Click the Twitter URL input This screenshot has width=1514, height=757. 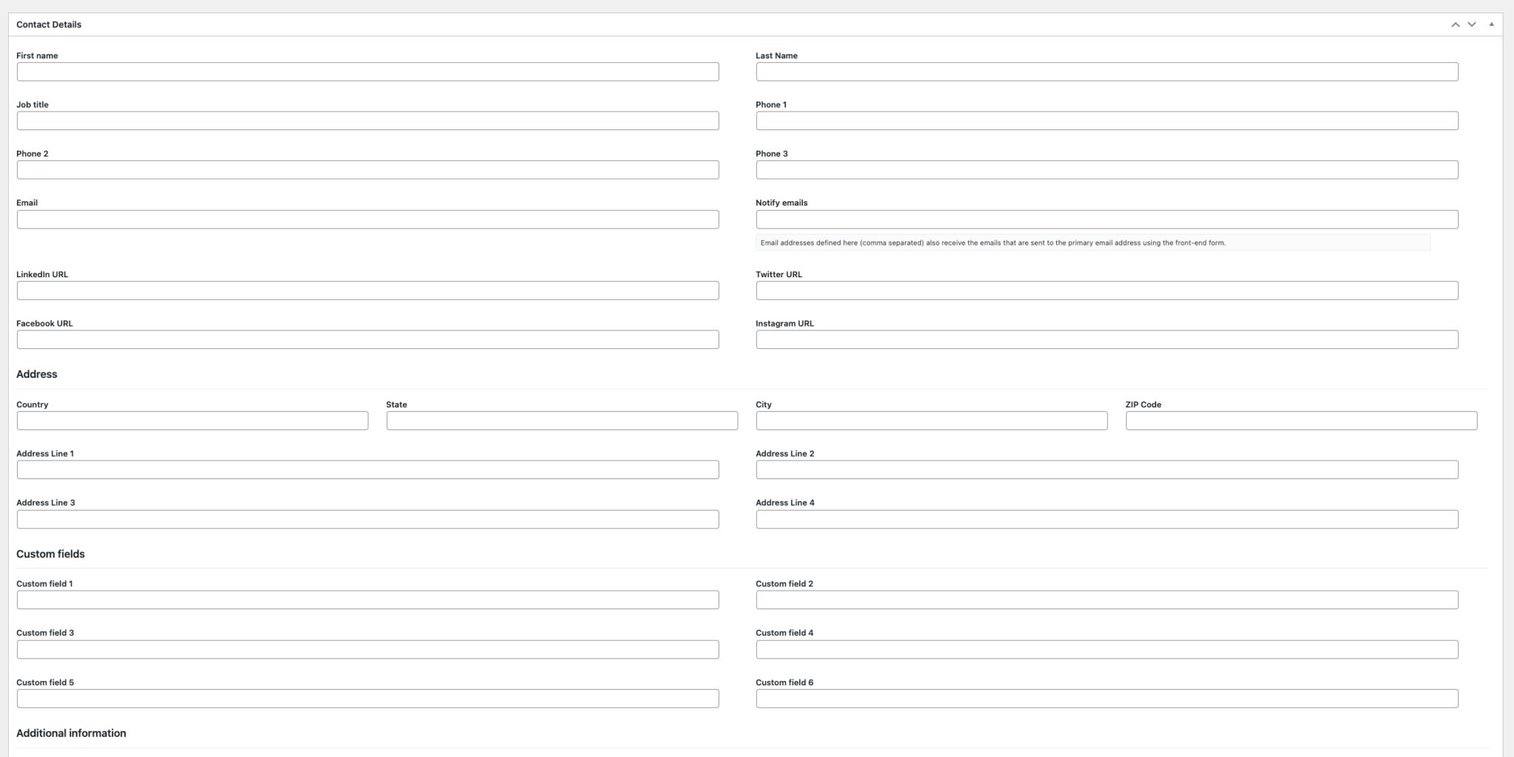click(x=1107, y=290)
